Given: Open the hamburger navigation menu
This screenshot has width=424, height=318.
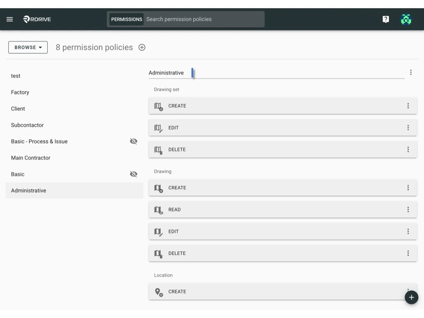Looking at the screenshot, I should point(10,19).
